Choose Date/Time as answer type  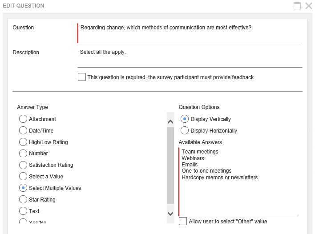(23, 130)
